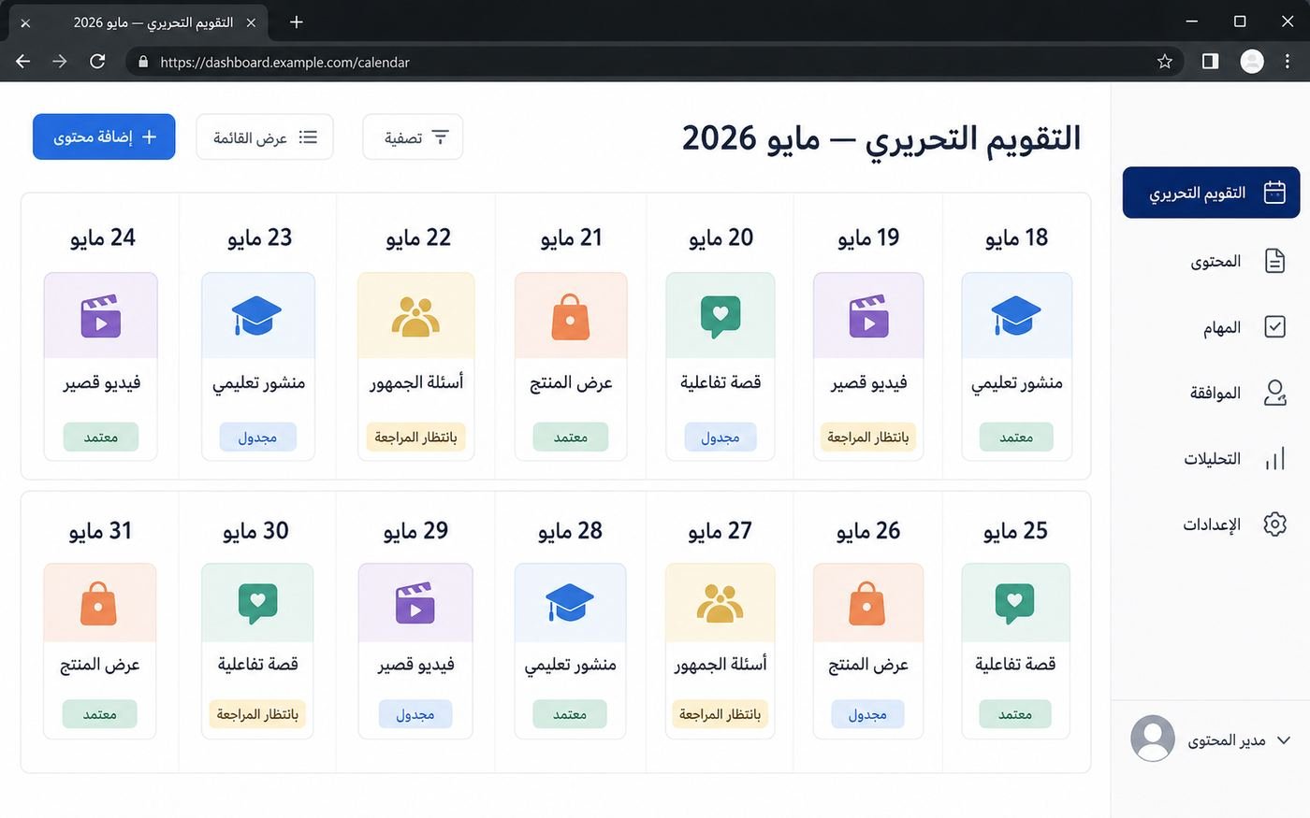Image resolution: width=1310 pixels, height=818 pixels.
Task: Click the 31 مايو date heading
Action: (x=100, y=531)
